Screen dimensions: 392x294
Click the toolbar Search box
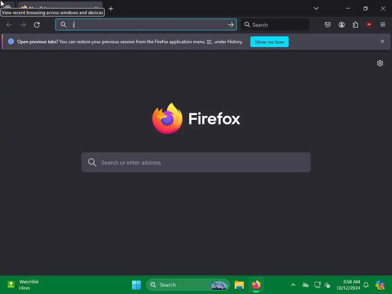pyautogui.click(x=275, y=25)
